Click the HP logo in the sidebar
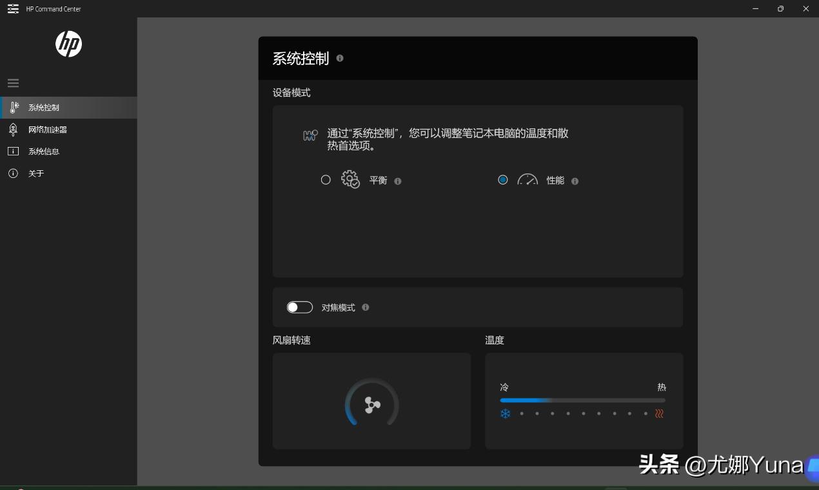Screen dimensions: 819x490 pyautogui.click(x=68, y=44)
